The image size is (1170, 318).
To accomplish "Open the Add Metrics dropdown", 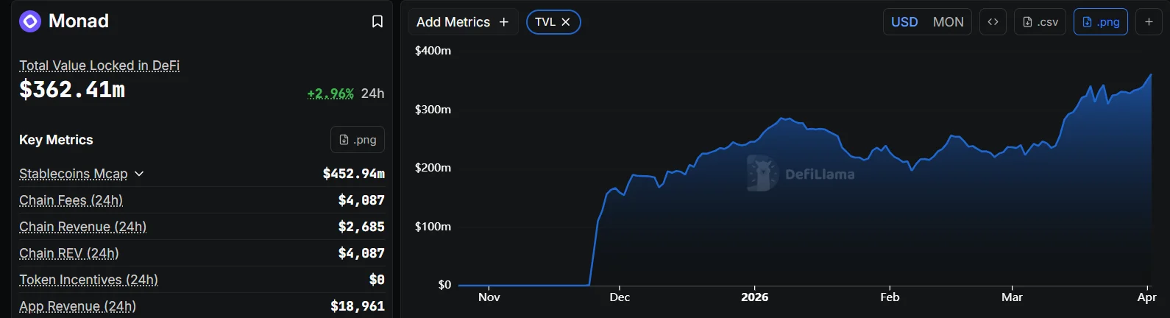I will click(463, 22).
